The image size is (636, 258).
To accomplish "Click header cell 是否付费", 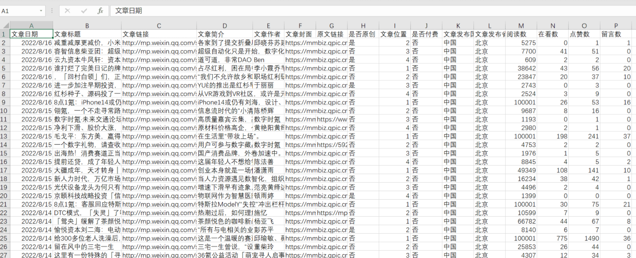I will (x=426, y=34).
